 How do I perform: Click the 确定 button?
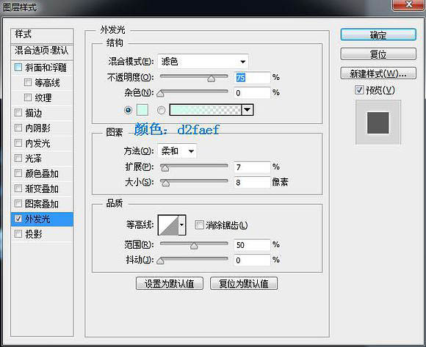point(378,35)
